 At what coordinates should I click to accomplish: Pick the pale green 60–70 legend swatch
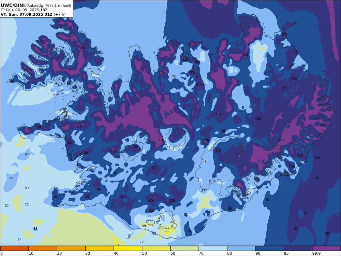point(184,248)
